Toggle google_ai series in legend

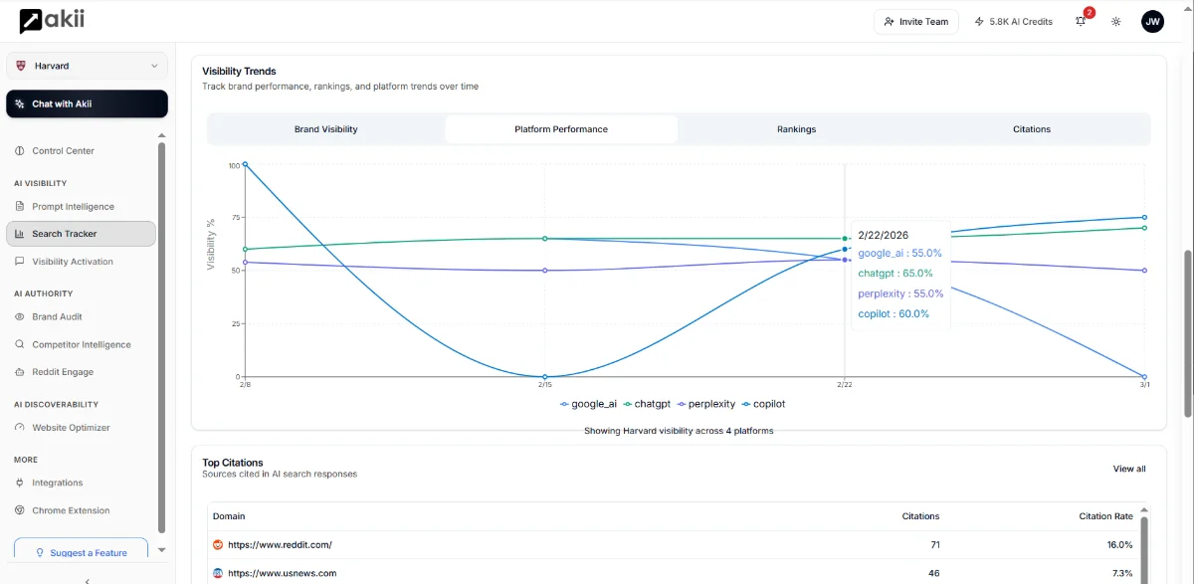click(589, 404)
